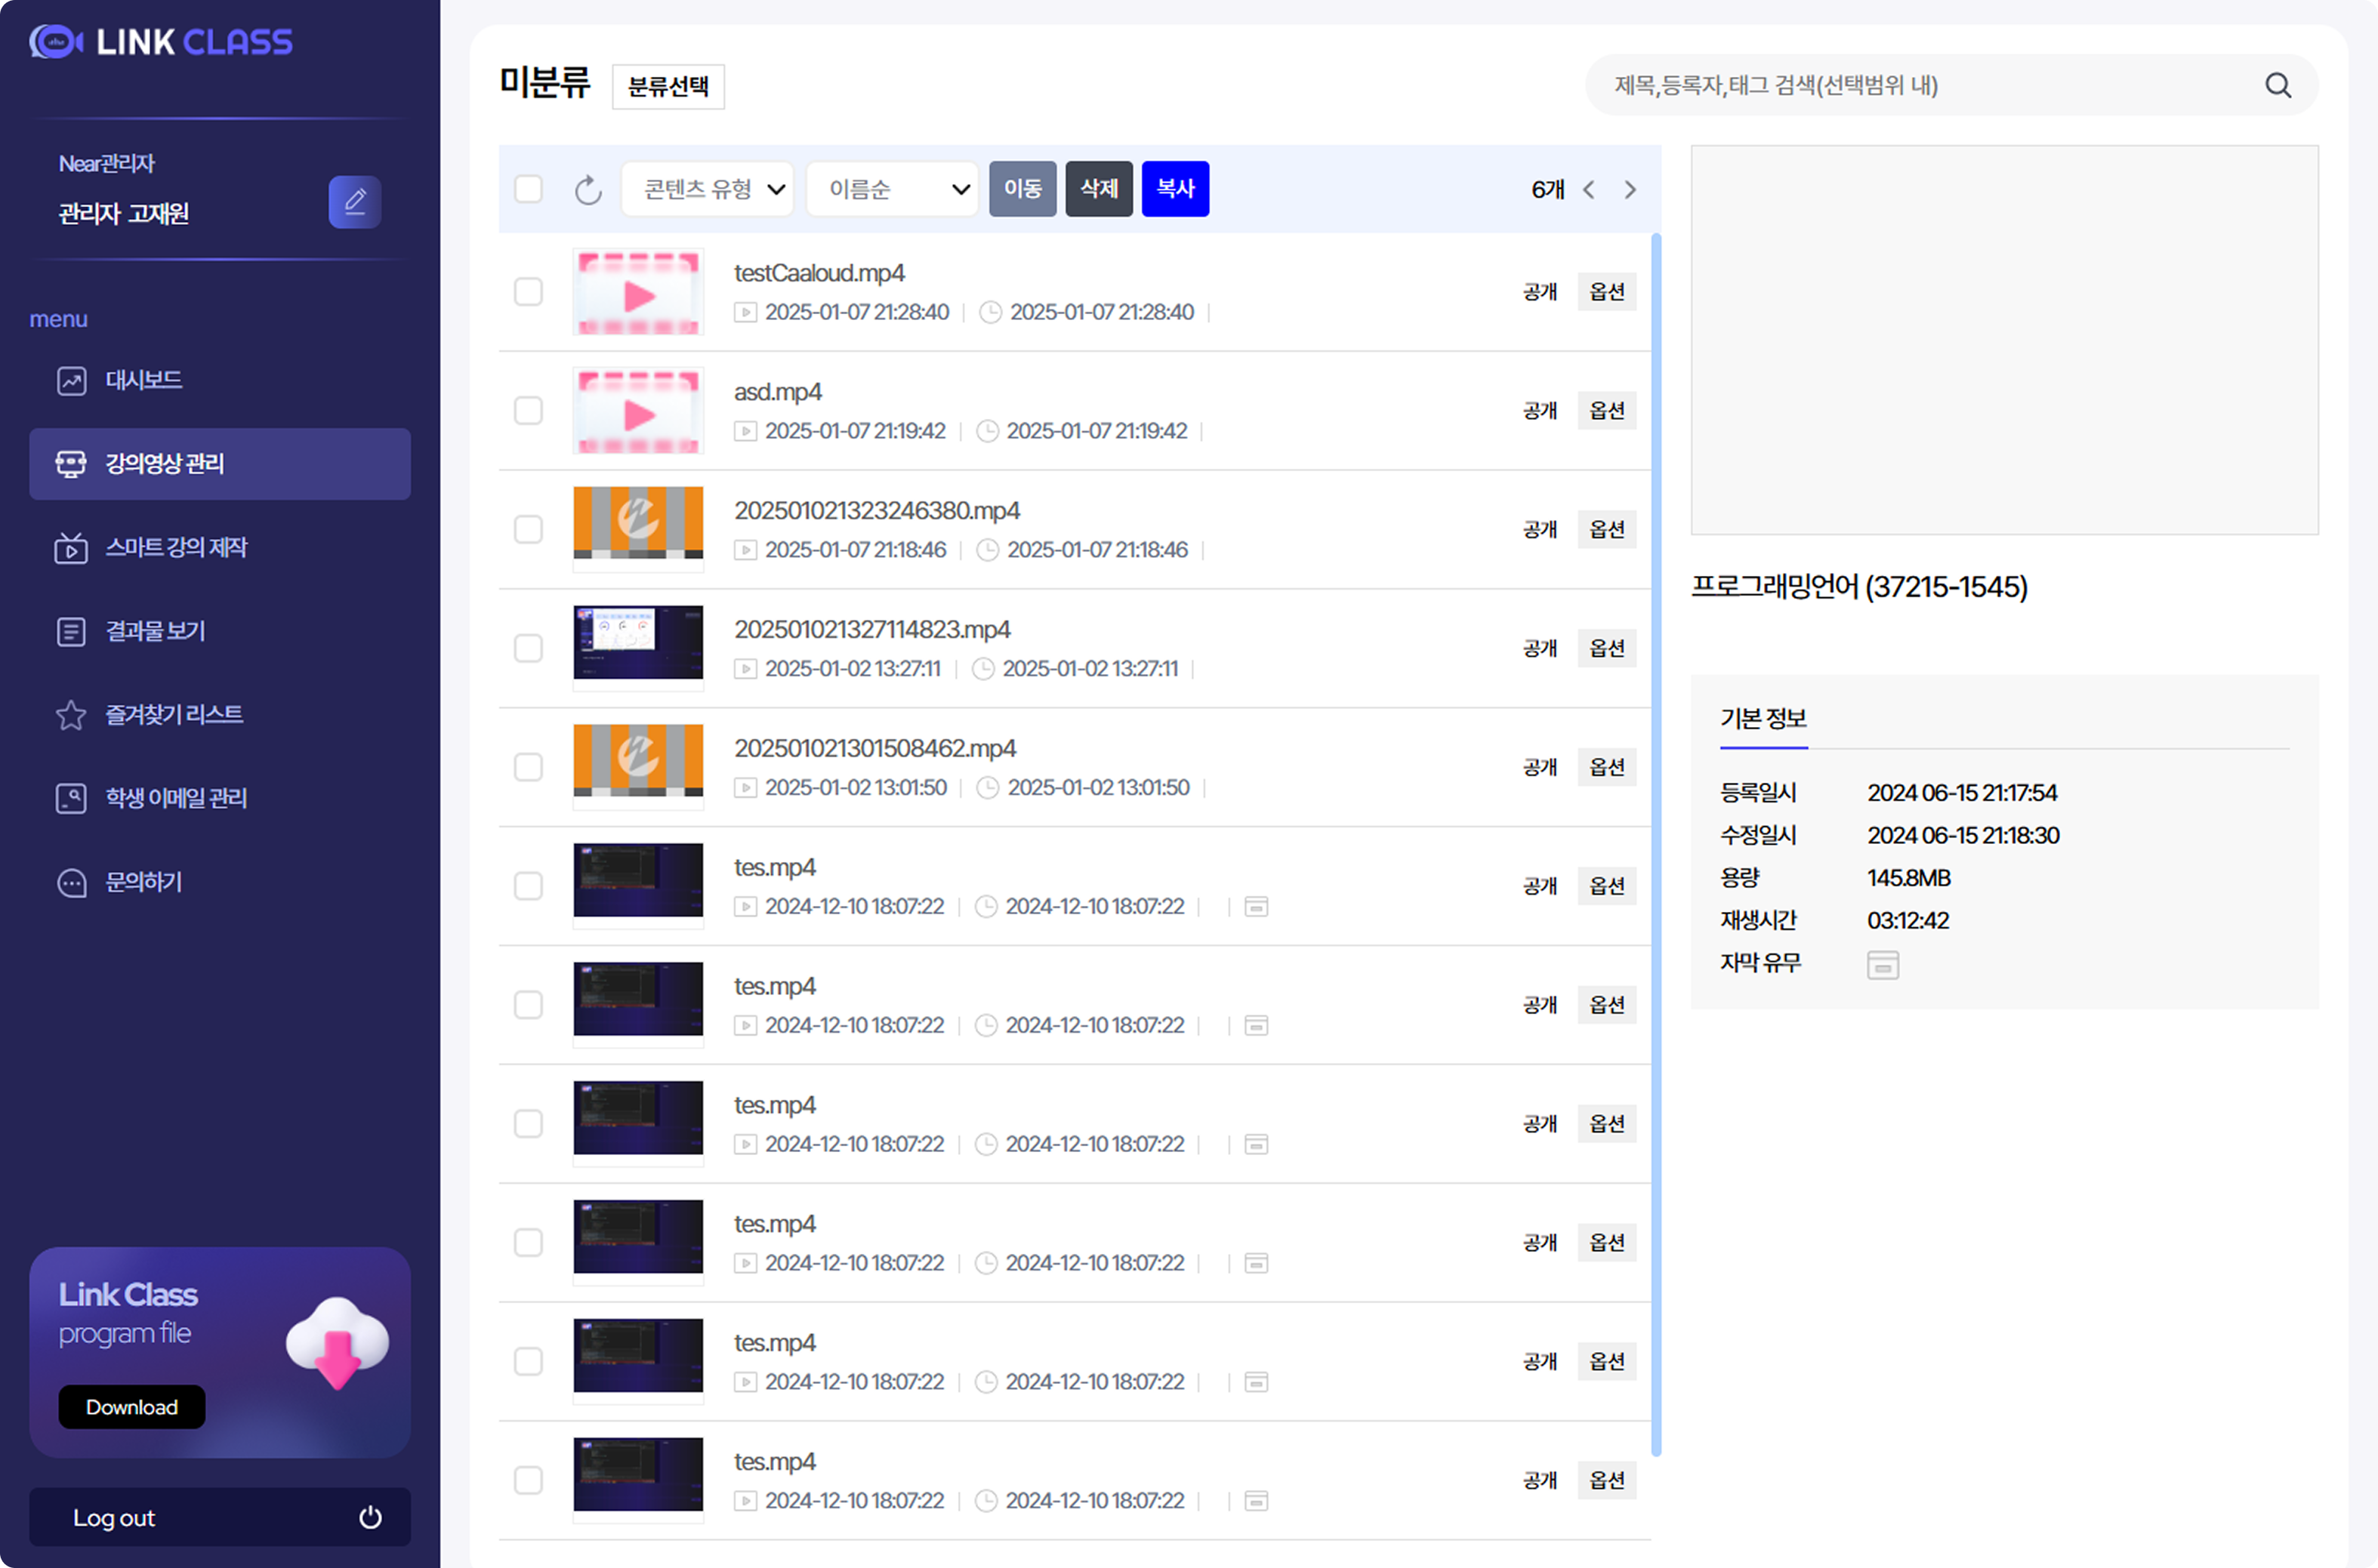The width and height of the screenshot is (2378, 1568).
Task: Expand the 이름순 sort dropdown
Action: [x=892, y=189]
